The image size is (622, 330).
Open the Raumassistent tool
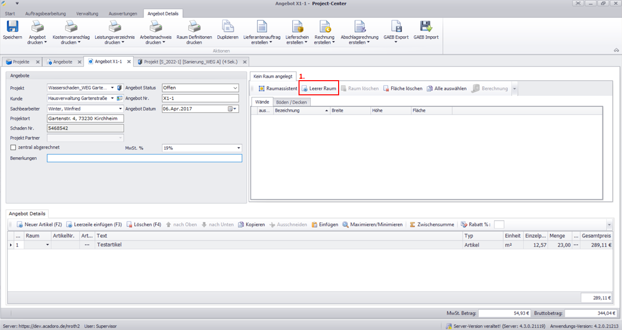[277, 88]
